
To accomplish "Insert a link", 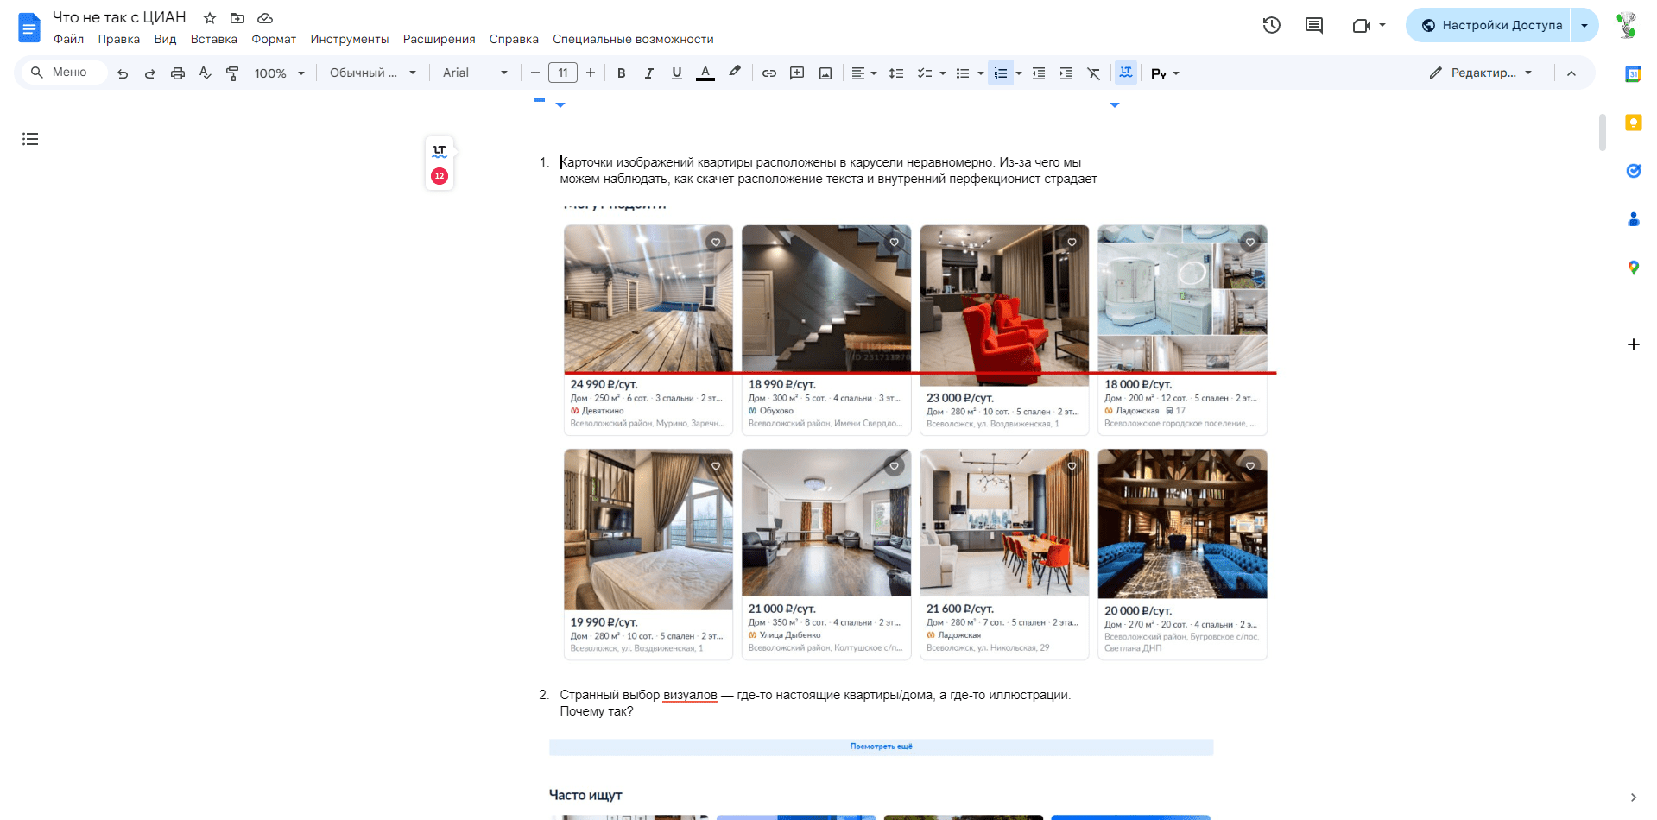I will 768,73.
